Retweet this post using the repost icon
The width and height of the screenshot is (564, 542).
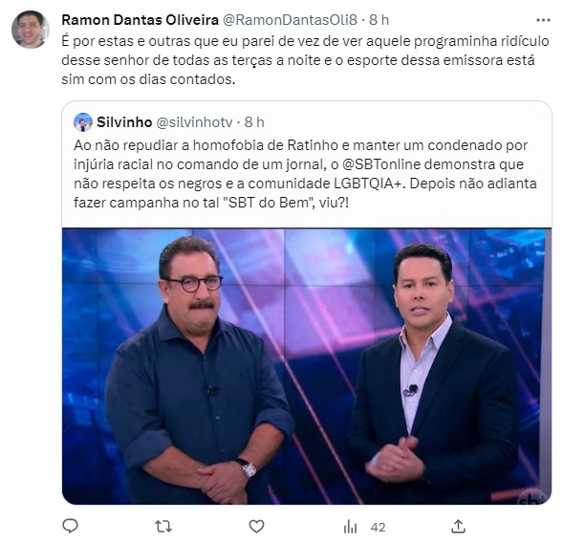(163, 527)
